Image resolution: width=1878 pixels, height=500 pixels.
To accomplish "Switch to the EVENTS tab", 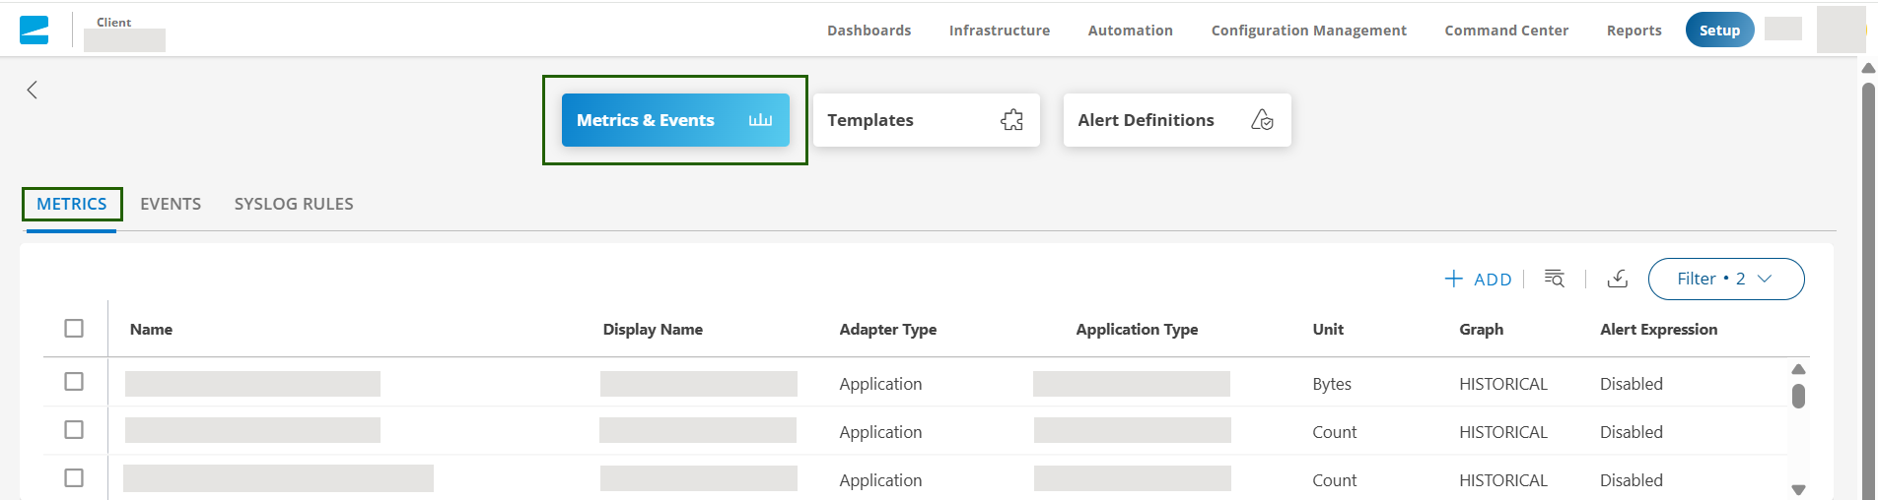I will click(x=171, y=204).
